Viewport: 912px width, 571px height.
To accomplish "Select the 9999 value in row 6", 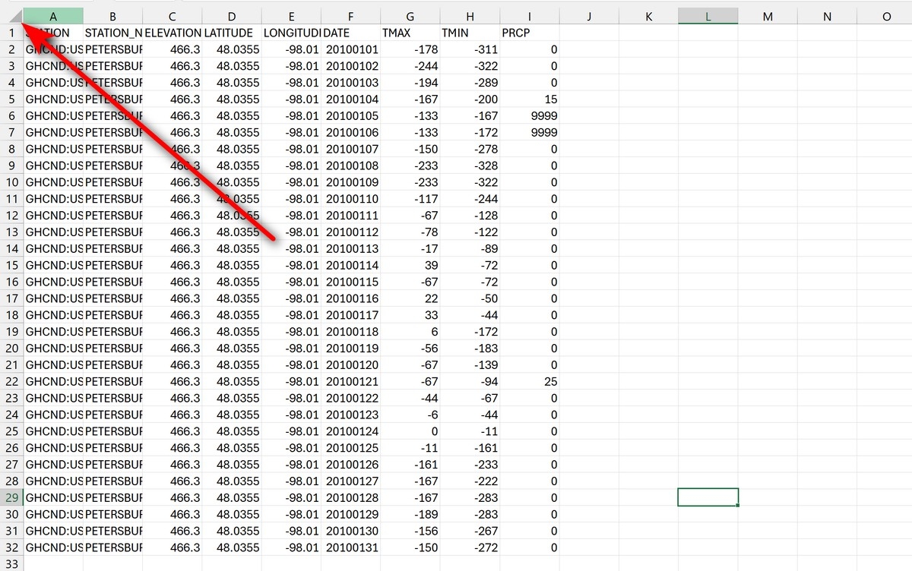I will pyautogui.click(x=530, y=116).
